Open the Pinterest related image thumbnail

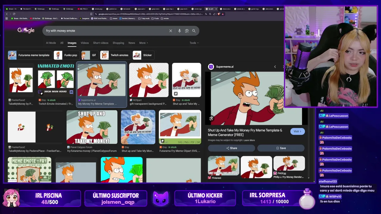click(224, 166)
